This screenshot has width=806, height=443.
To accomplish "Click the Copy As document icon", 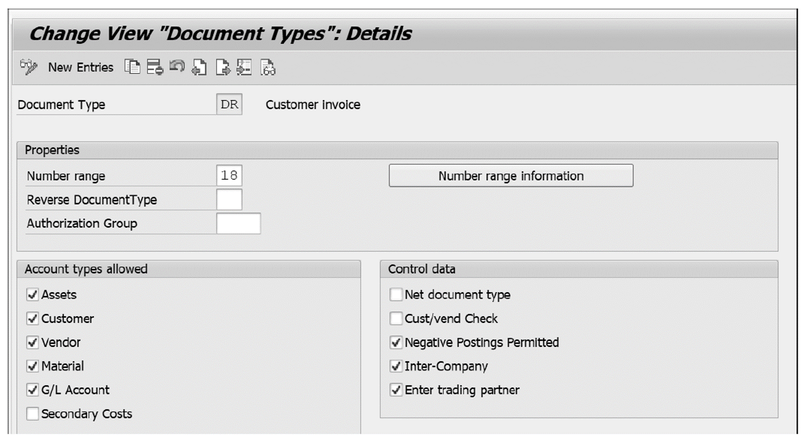I will click(x=133, y=68).
